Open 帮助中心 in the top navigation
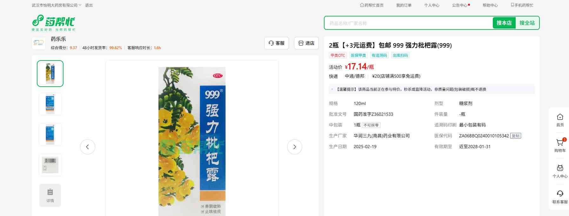The image size is (569, 216). tap(490, 5)
